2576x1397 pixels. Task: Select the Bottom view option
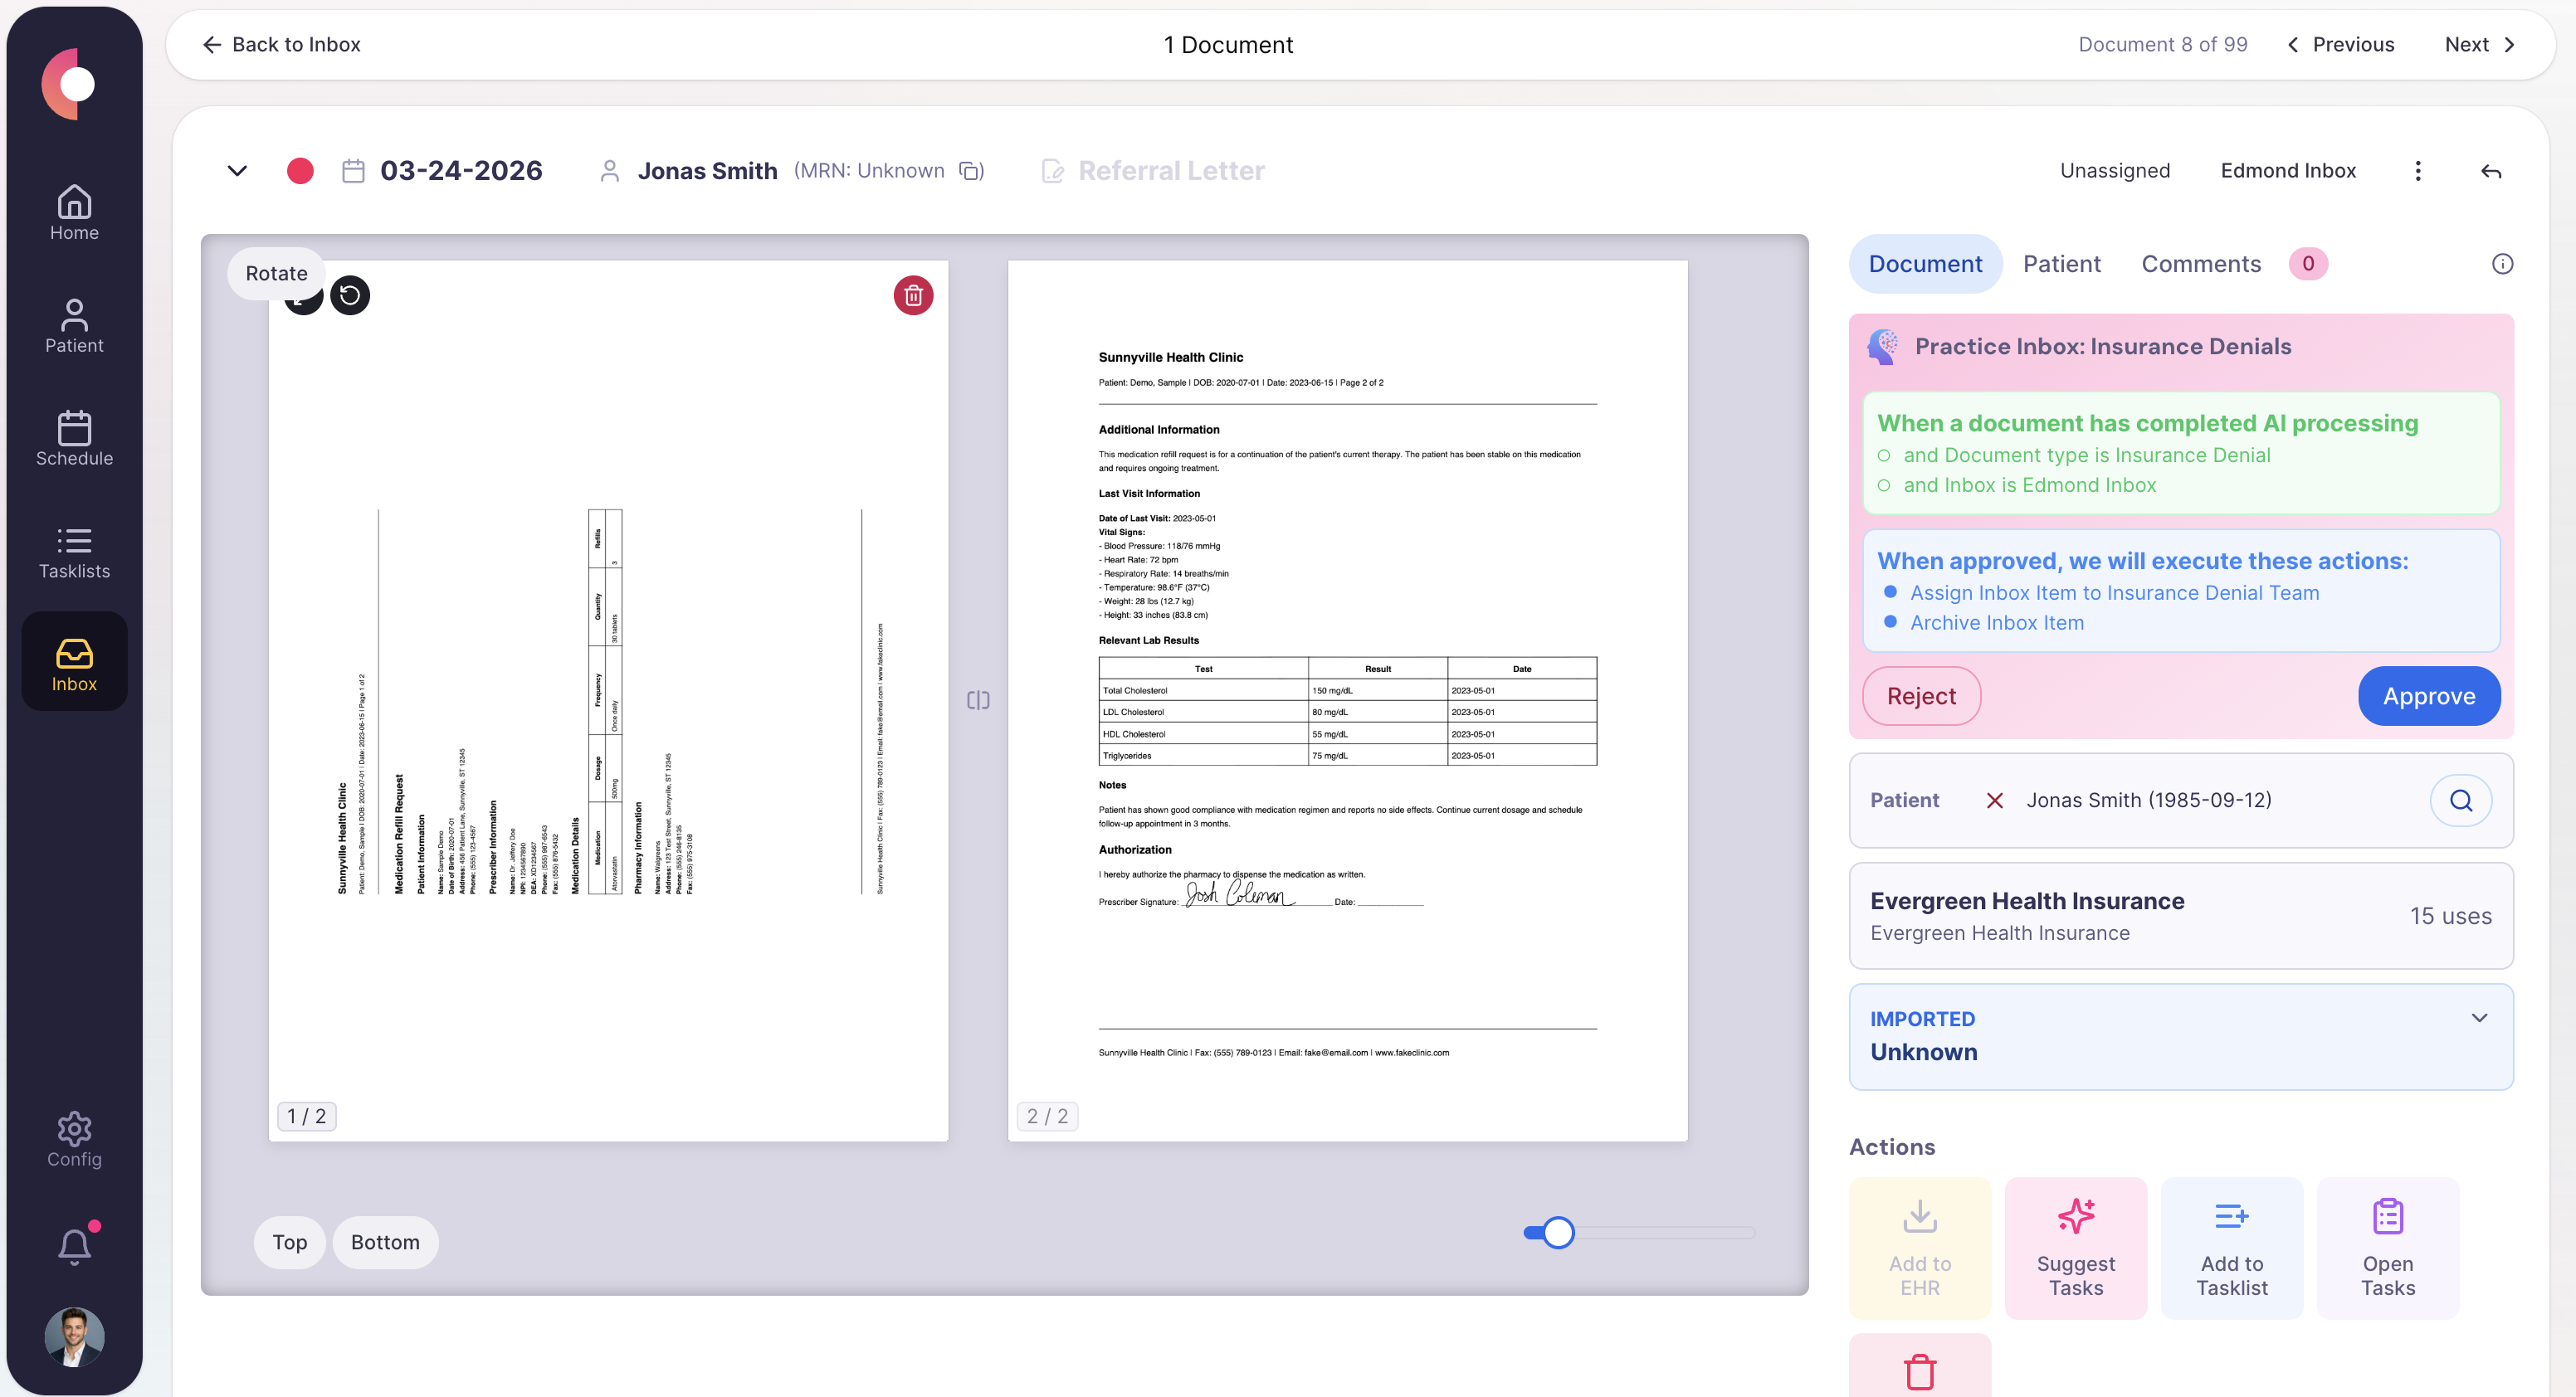384,1242
